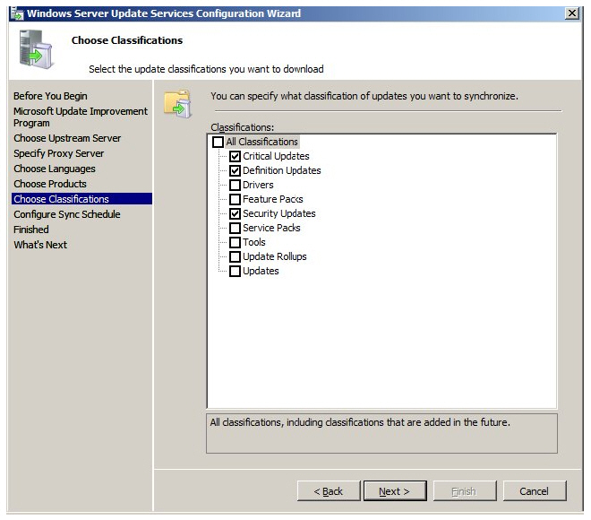
Task: Enable the Feature Packs checkbox
Action: (x=235, y=199)
